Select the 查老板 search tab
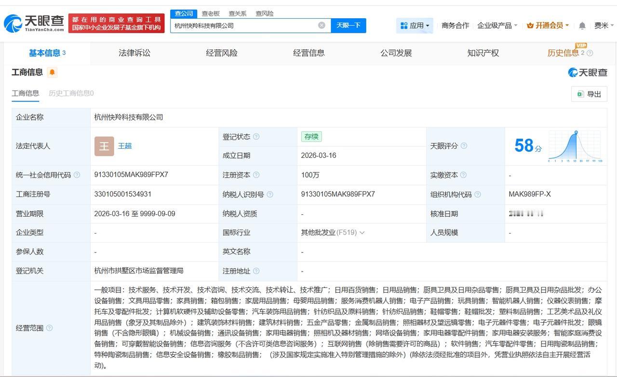 (210, 13)
